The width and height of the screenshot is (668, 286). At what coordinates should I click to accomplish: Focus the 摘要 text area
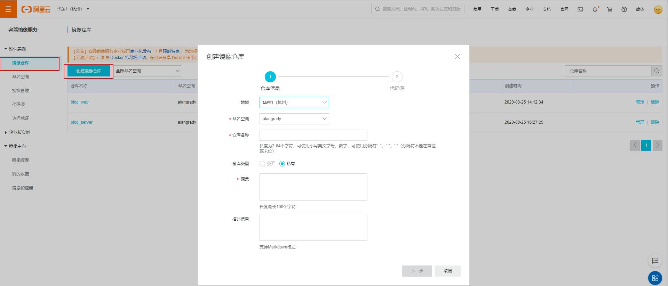pos(313,187)
